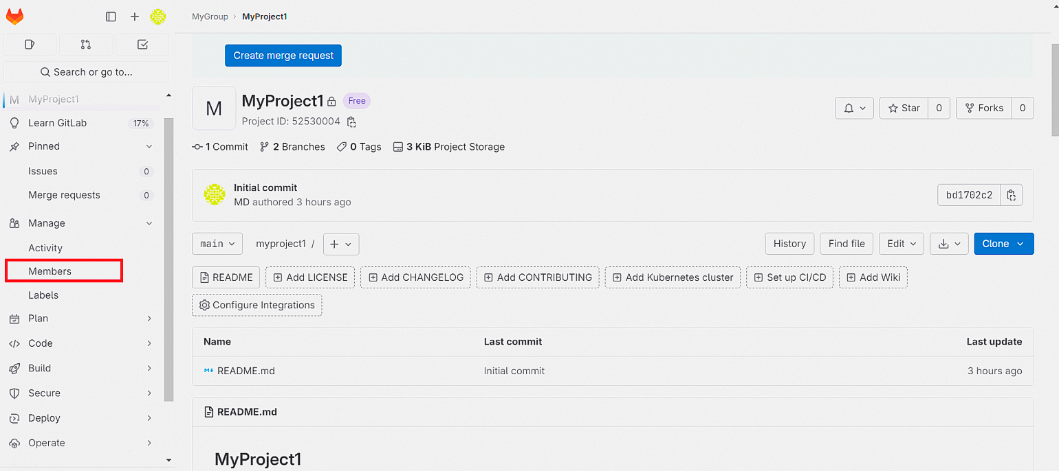Click the forks count 0
Screen dimensions: 1059x471
(1023, 108)
